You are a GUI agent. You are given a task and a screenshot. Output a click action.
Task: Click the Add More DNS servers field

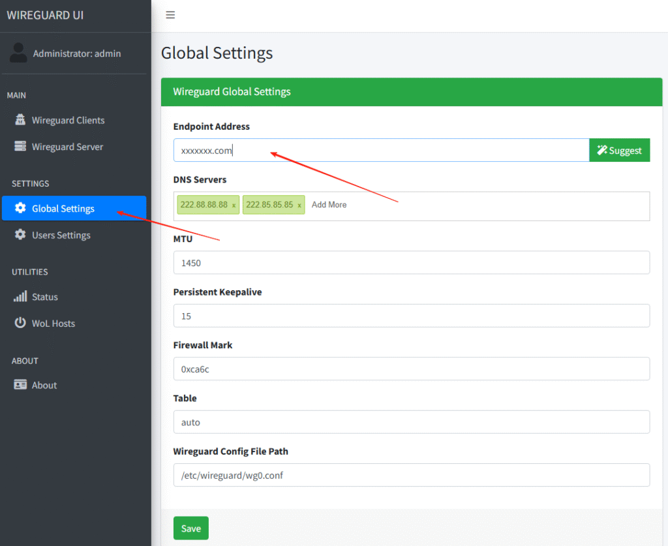[329, 205]
